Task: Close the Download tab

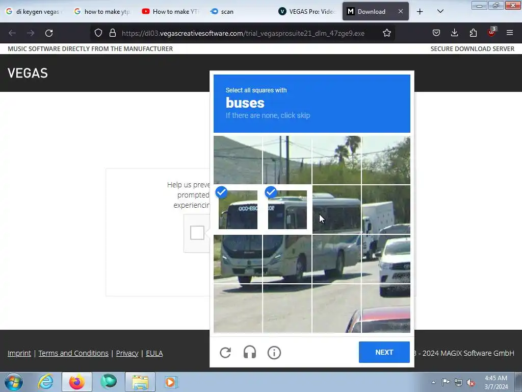Action: pyautogui.click(x=401, y=11)
